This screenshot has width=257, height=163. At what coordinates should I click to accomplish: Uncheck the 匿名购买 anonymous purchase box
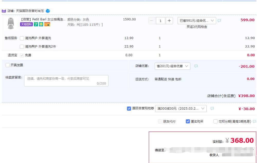point(188,121)
